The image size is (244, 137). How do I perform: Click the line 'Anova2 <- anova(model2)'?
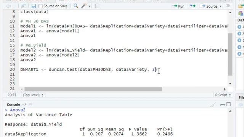(50, 55)
